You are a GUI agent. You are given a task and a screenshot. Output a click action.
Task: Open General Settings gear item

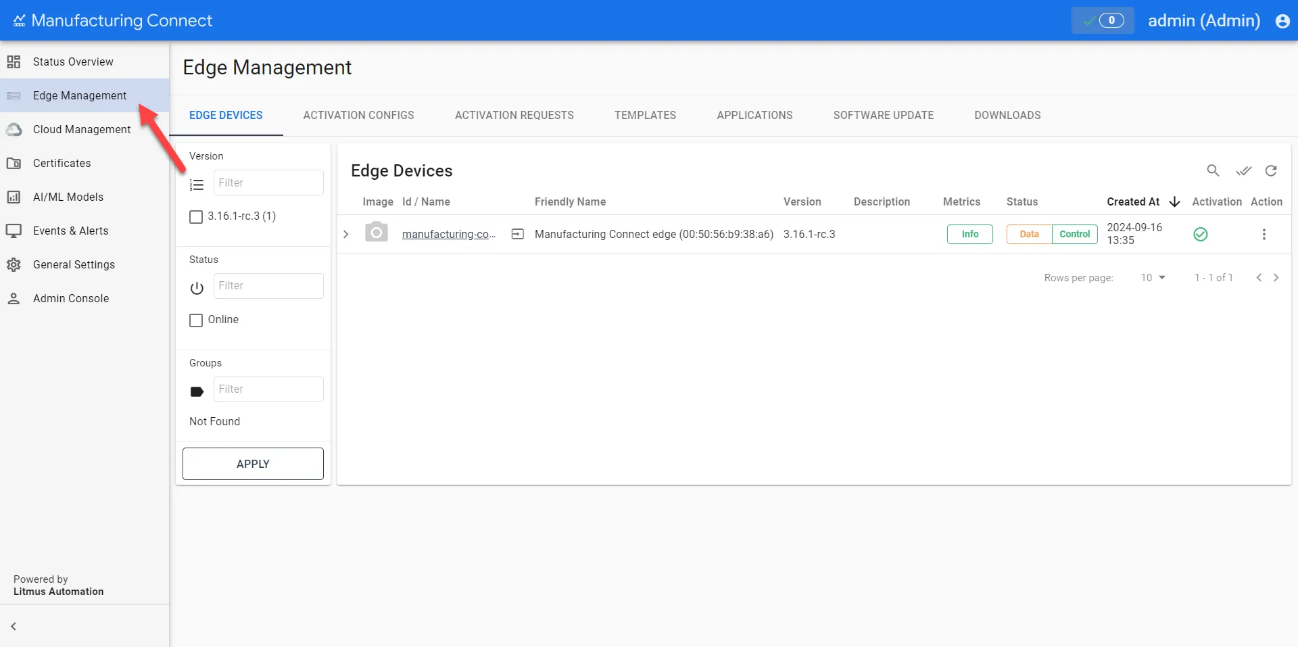[x=85, y=264]
